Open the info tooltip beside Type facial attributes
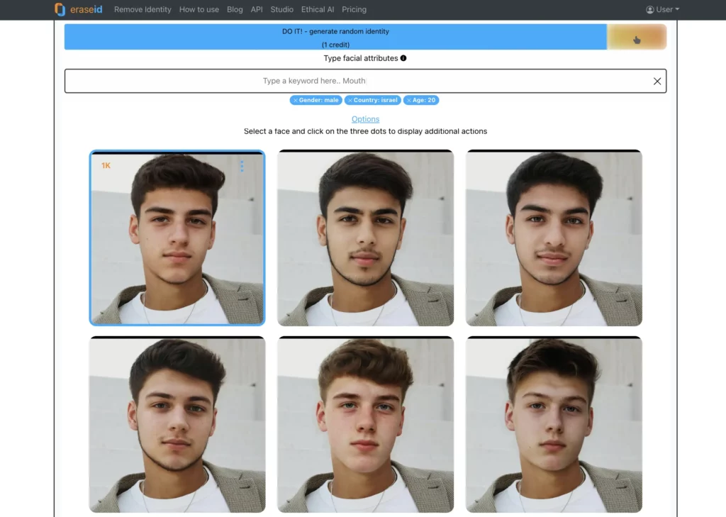 point(403,58)
